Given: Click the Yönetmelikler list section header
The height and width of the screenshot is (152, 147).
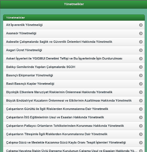Looking at the screenshot, I should pyautogui.click(x=74, y=18).
